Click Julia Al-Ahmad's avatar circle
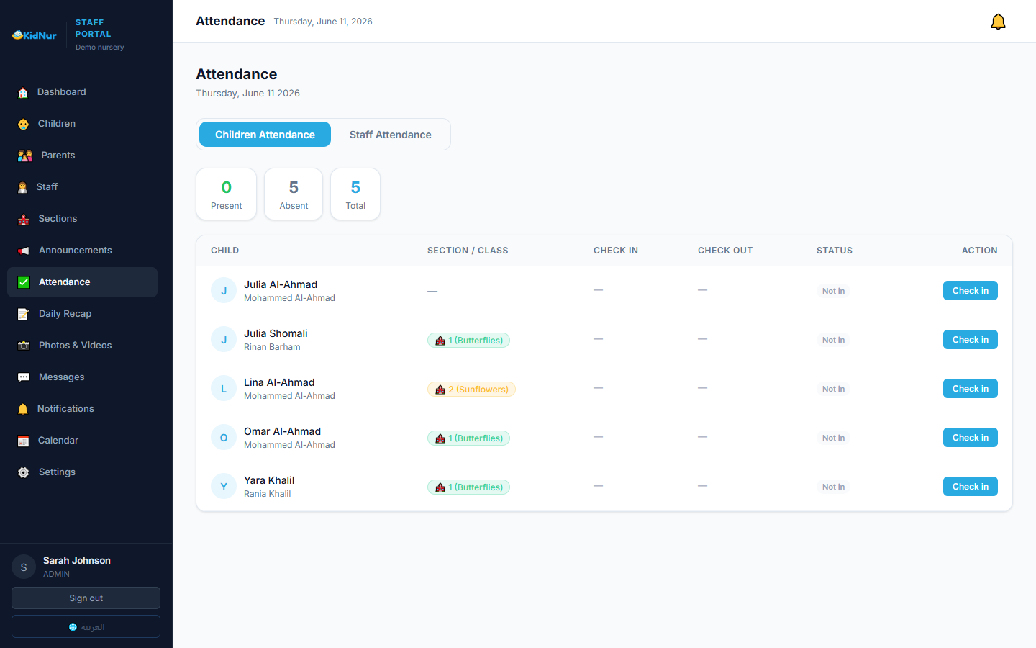Screen dimensions: 1036x648 coord(224,291)
